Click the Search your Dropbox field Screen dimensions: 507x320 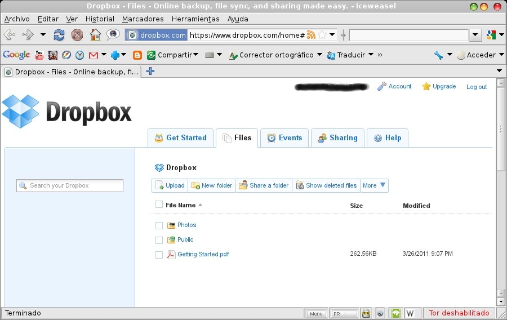click(70, 185)
